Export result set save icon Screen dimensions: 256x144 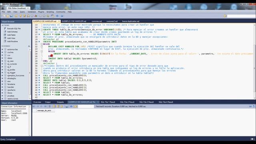(x=67, y=106)
